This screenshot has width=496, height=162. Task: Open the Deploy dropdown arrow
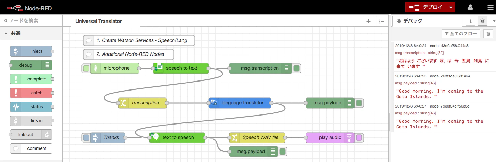point(450,7)
